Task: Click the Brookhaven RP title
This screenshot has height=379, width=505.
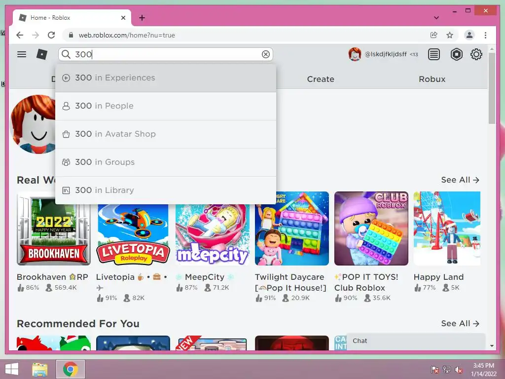Action: (52, 277)
